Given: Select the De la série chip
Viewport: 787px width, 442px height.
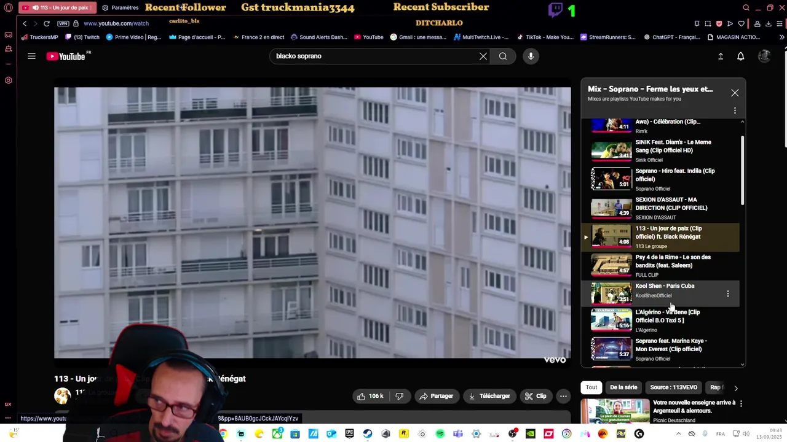Looking at the screenshot, I should click(623, 387).
